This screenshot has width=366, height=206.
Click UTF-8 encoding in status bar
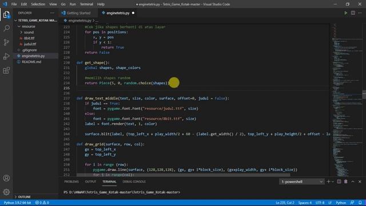pos(320,203)
